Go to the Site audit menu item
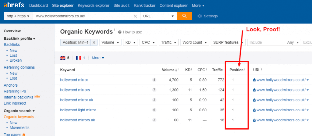312x136 pixels. pos(121,5)
